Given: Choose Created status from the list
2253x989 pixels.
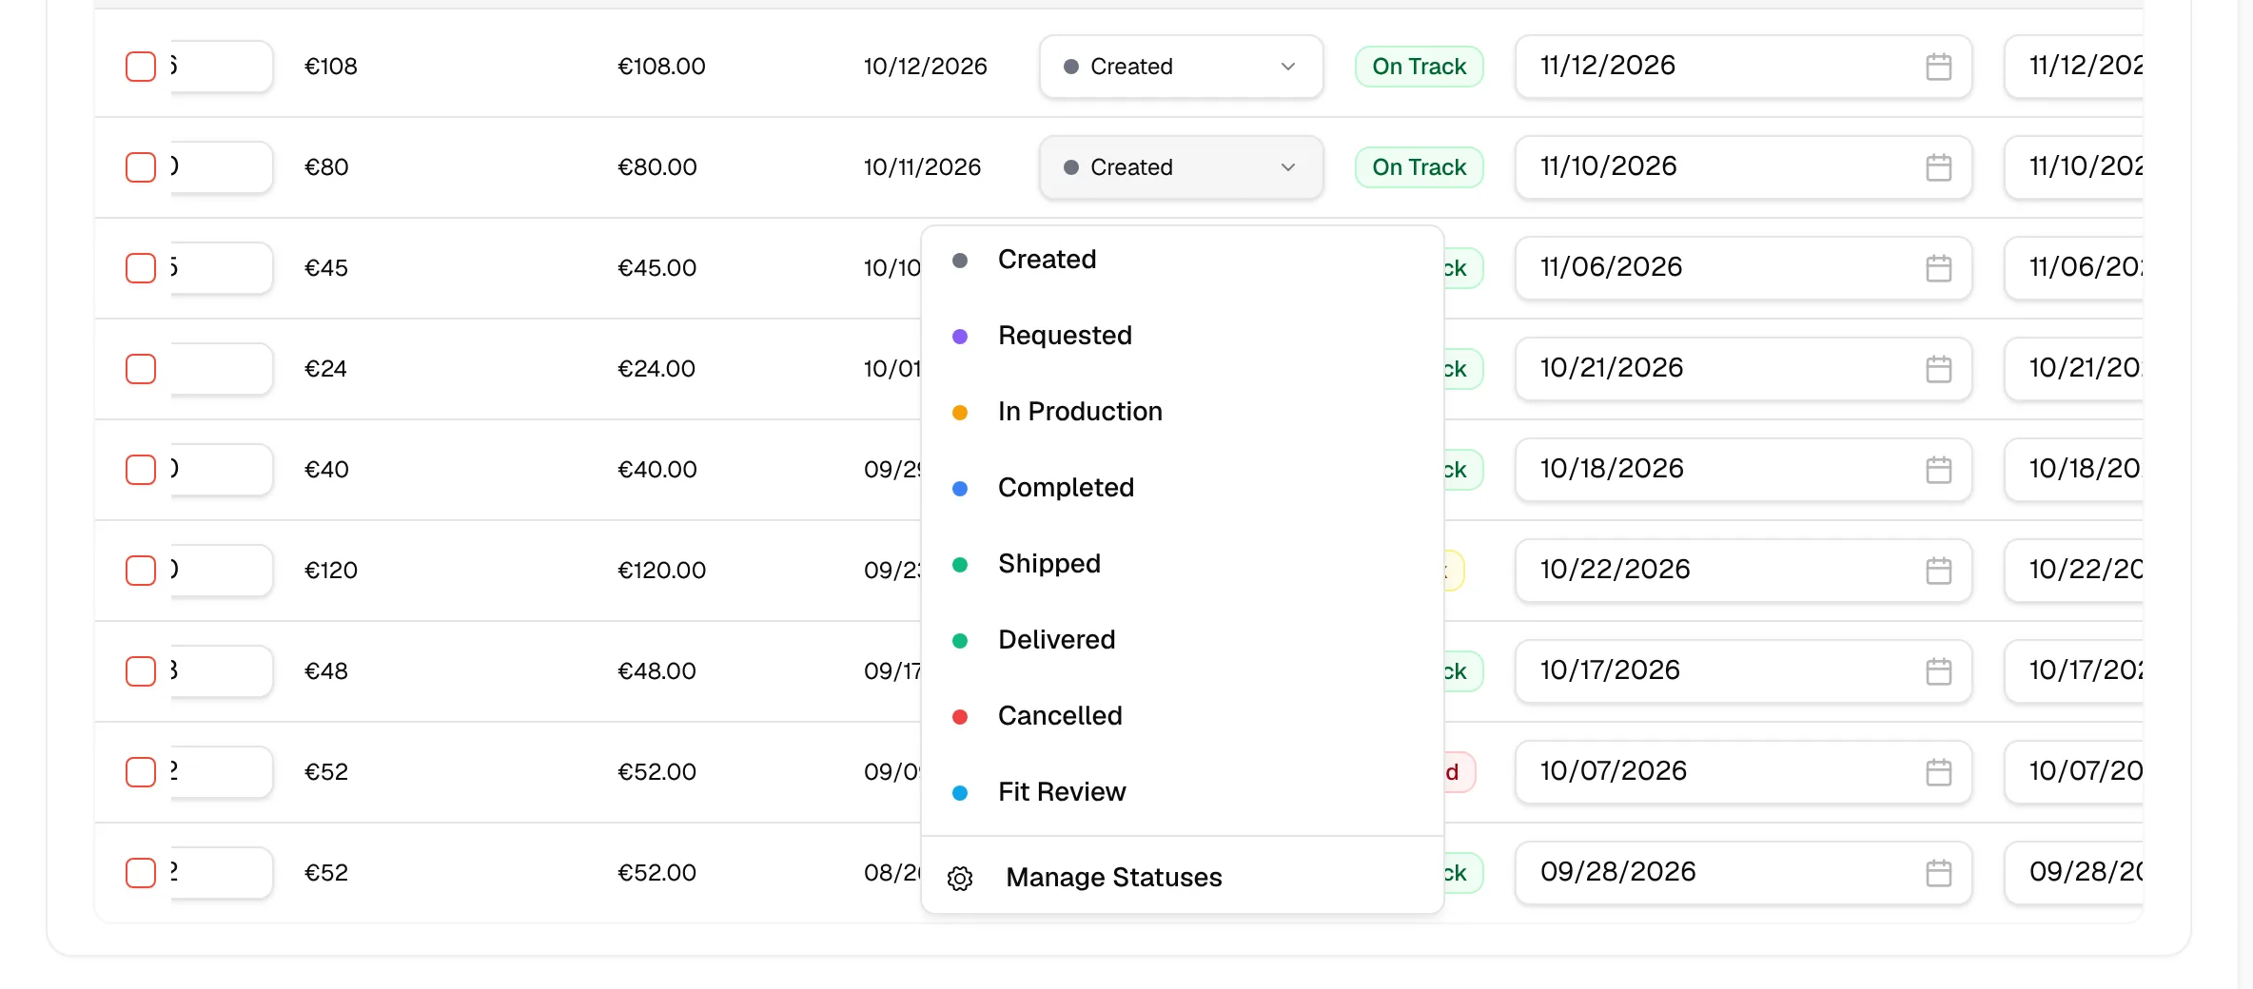Looking at the screenshot, I should tap(1182, 260).
